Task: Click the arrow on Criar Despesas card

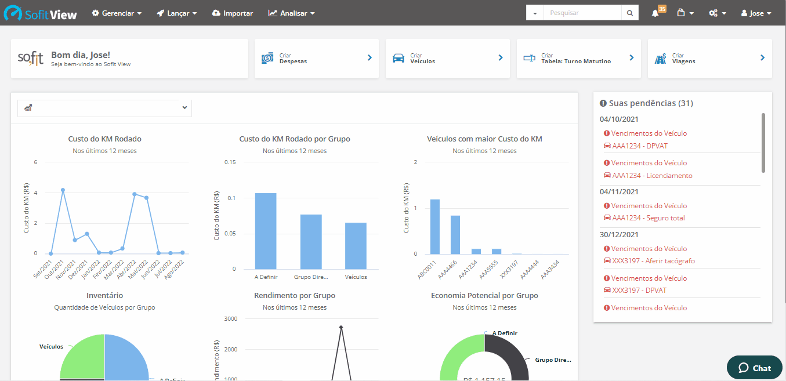Action: (370, 58)
